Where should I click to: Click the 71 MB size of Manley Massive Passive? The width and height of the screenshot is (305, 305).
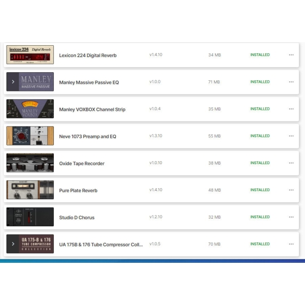214,82
